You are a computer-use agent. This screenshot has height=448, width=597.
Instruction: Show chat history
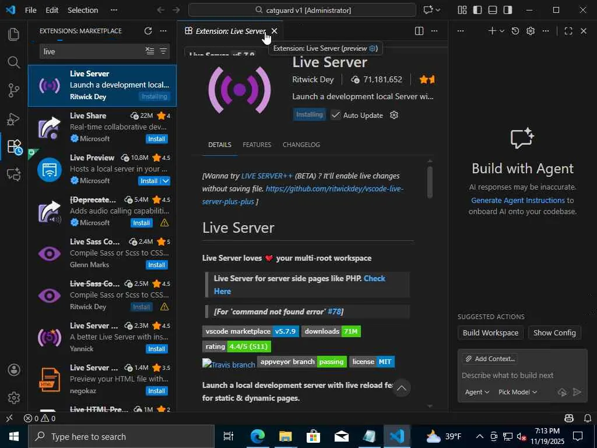pos(515,31)
